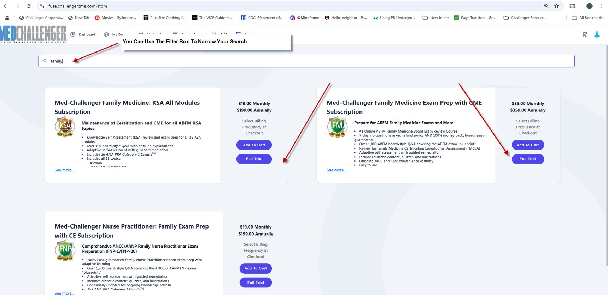Open the Chrome apps grid icon
Viewport: 608px width, 298px height.
(7, 18)
